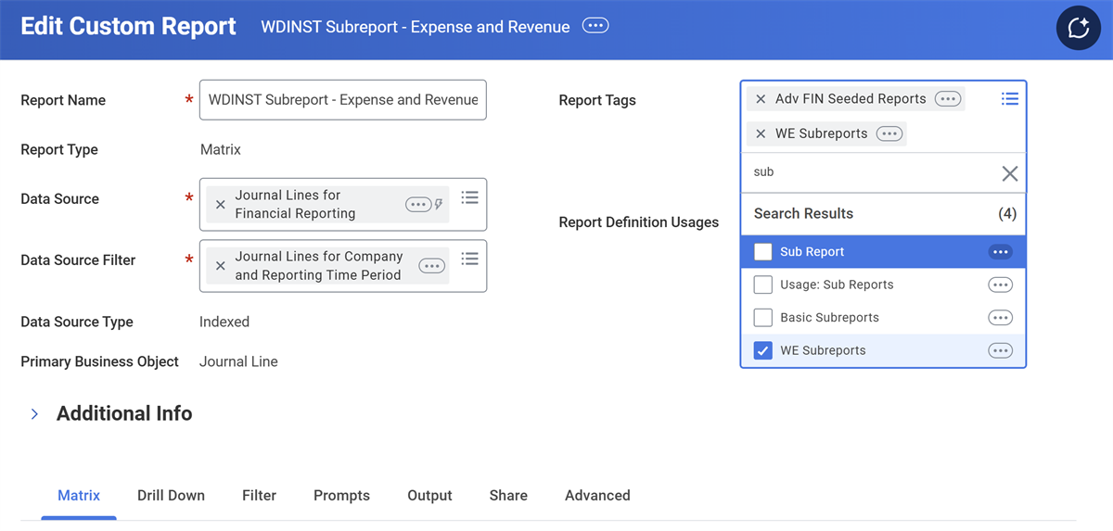The width and height of the screenshot is (1113, 531).
Task: Open related actions for Basic Subreports result
Action: [x=1000, y=318]
